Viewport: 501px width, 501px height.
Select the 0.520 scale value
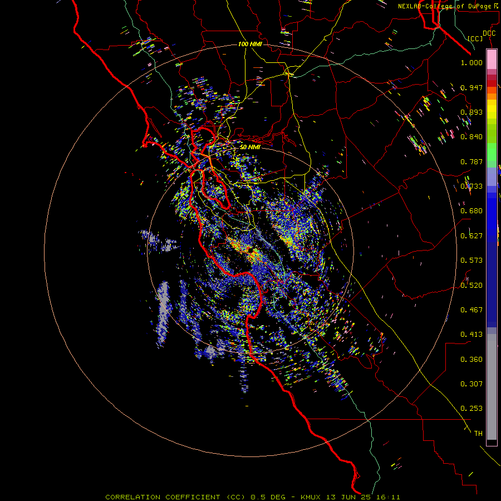(471, 286)
